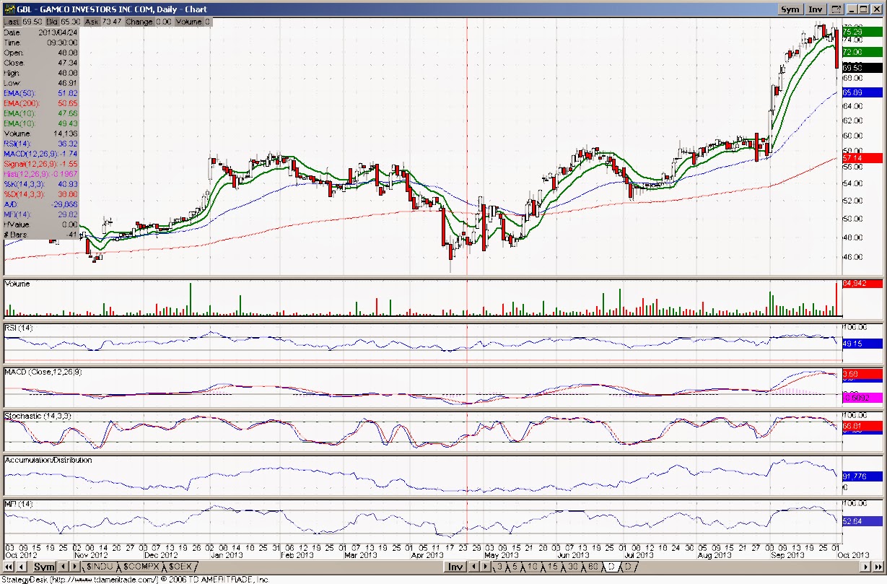Image resolution: width=887 pixels, height=584 pixels.
Task: Click the tdameritrade.com link in status bar
Action: pos(105,579)
